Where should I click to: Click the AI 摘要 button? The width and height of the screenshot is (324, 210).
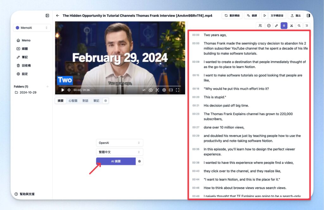(116, 161)
